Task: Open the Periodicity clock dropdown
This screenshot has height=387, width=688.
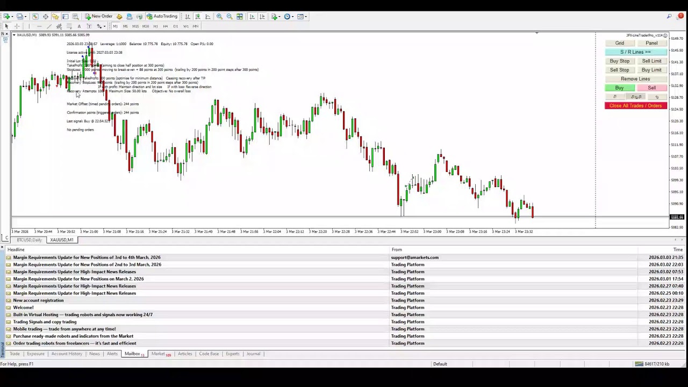Action: tap(288, 16)
